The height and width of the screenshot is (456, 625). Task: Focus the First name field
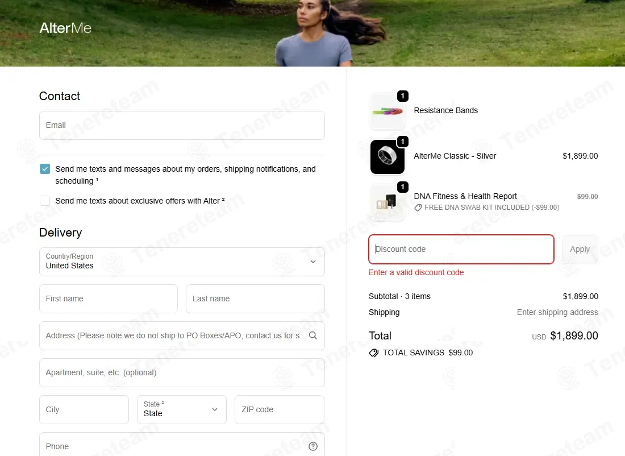pyautogui.click(x=109, y=299)
